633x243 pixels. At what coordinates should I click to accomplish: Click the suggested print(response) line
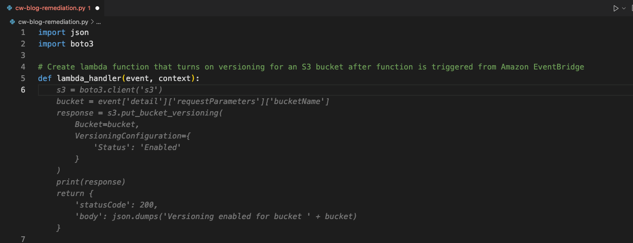(x=90, y=182)
